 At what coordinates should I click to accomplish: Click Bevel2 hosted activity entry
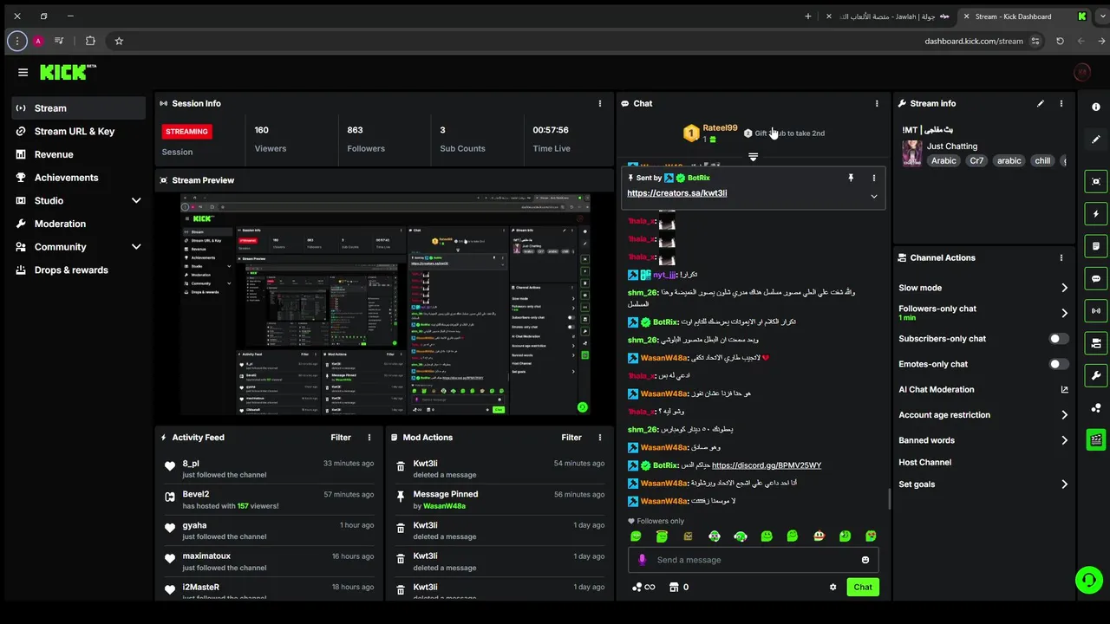(x=269, y=500)
